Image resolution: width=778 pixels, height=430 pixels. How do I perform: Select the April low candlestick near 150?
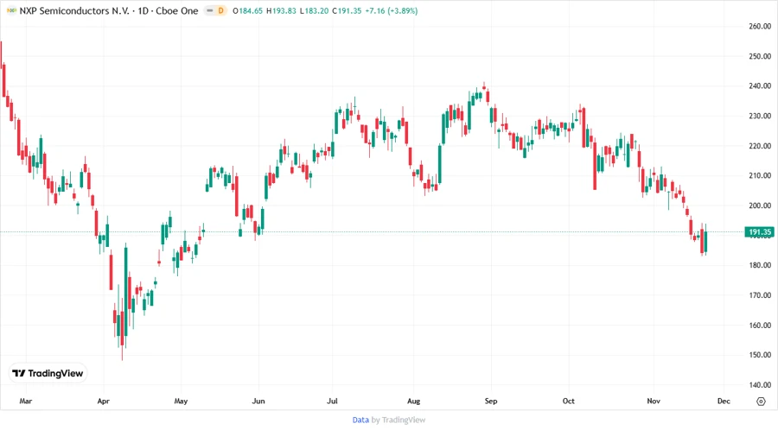click(x=122, y=328)
